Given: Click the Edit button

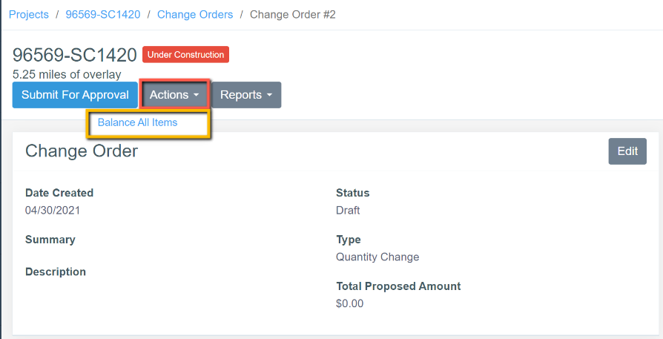Looking at the screenshot, I should point(627,151).
